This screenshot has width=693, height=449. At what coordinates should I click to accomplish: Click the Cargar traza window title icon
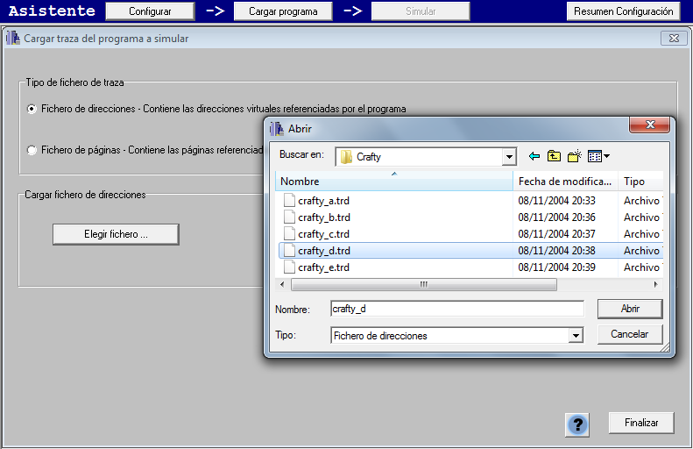(x=13, y=39)
